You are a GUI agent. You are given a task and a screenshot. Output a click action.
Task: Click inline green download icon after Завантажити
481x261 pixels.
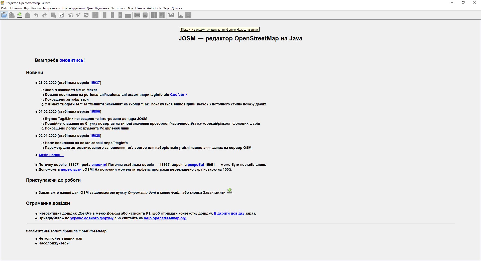229,191
